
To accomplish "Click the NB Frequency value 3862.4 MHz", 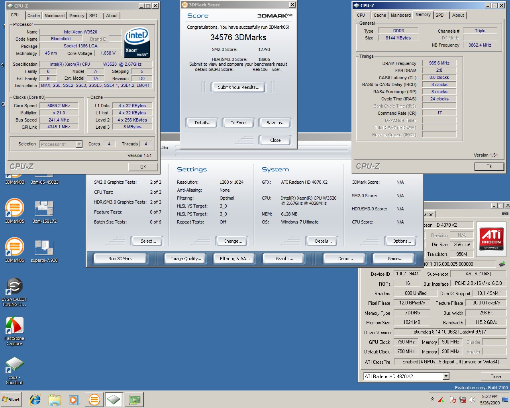I will tap(480, 45).
